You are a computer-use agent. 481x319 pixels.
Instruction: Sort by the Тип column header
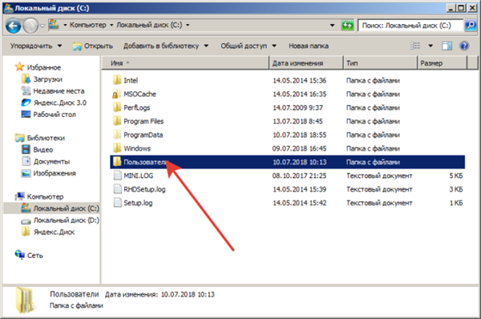point(380,63)
